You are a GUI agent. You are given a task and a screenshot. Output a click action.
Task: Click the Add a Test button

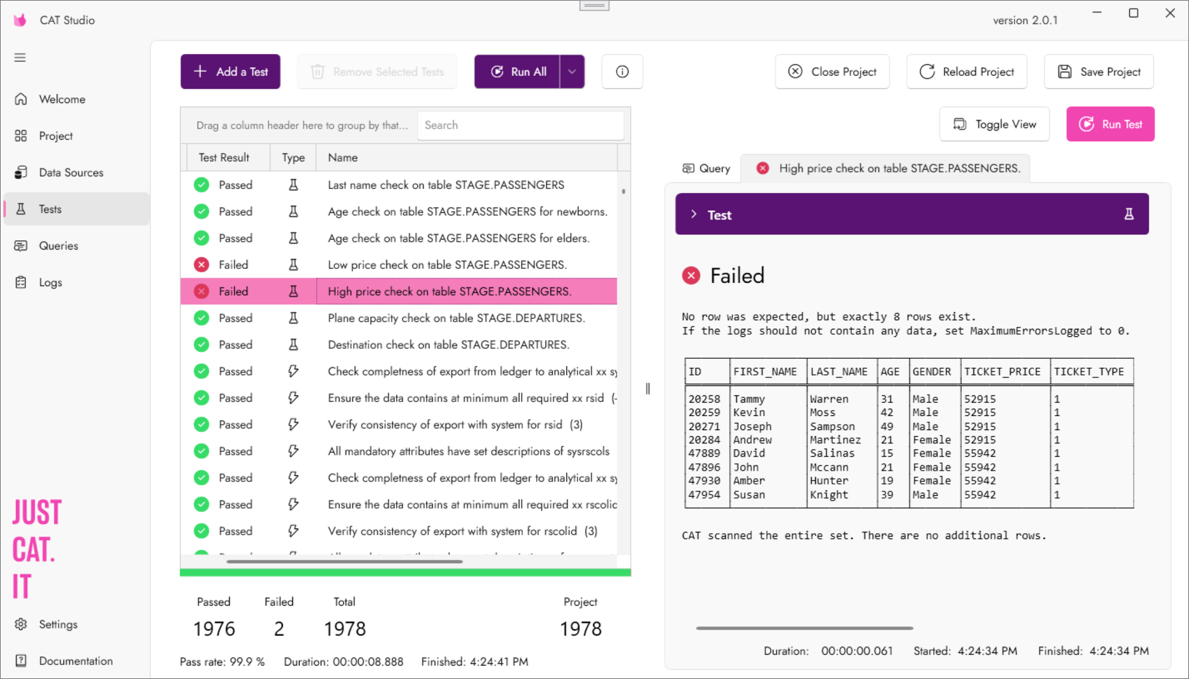[230, 72]
